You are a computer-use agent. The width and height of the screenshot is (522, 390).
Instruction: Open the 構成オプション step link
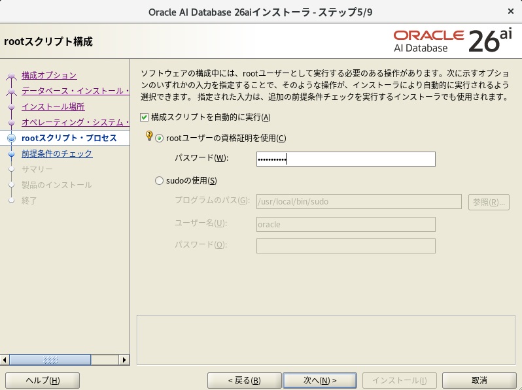pyautogui.click(x=49, y=76)
